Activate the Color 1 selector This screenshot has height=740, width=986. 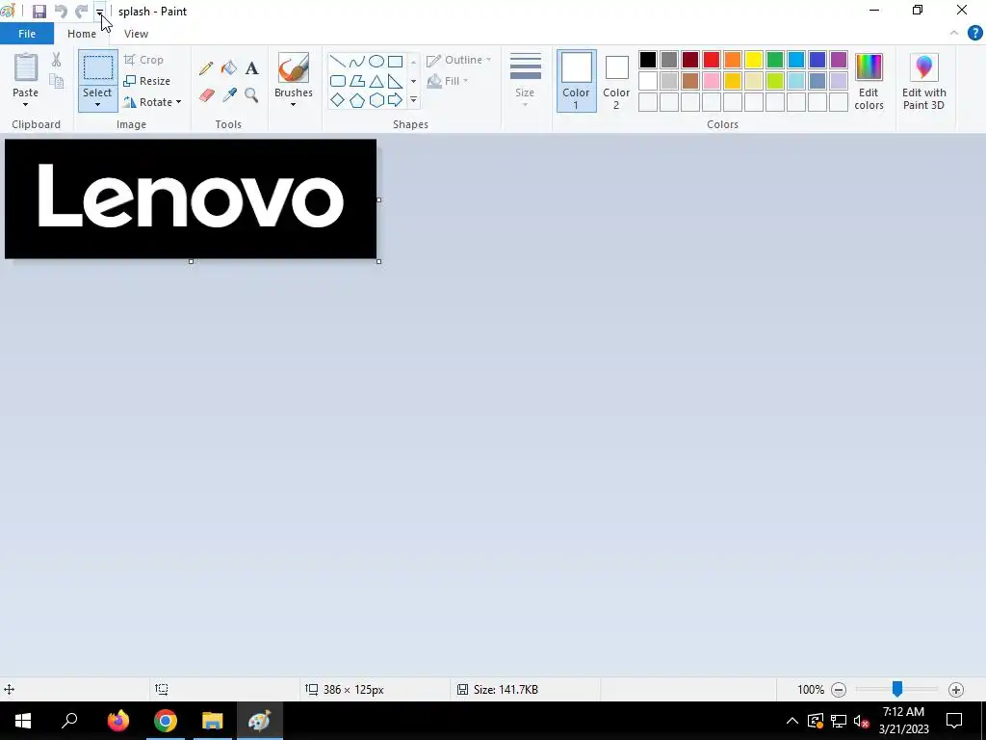(576, 81)
